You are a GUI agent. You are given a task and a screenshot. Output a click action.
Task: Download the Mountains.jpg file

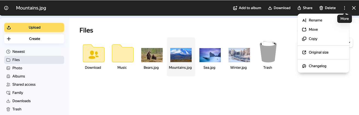click(x=279, y=8)
